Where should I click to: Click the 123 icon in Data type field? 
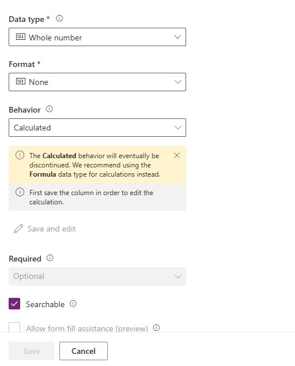[21, 36]
